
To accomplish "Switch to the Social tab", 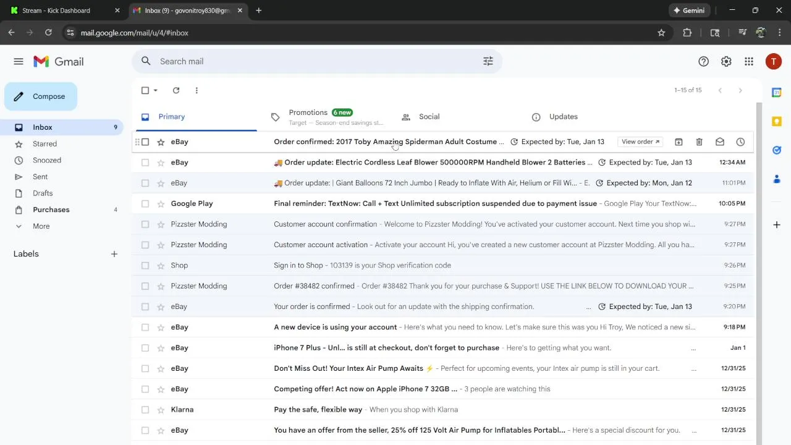I will click(457, 117).
